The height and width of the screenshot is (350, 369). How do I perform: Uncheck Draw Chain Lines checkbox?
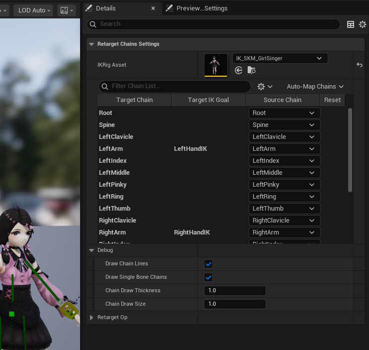click(x=208, y=264)
